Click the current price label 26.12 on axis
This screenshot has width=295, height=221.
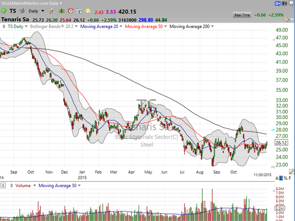click(x=281, y=142)
